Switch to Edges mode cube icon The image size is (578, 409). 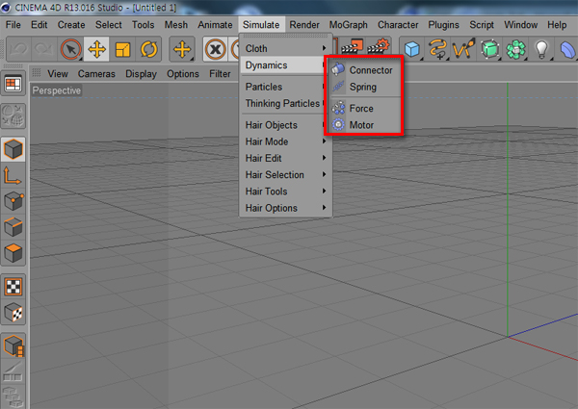click(x=13, y=227)
